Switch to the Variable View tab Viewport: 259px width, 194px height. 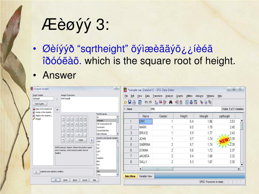click(145, 176)
